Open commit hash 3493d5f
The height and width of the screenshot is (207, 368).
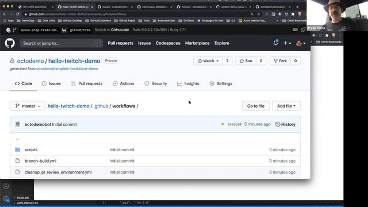[234, 124]
